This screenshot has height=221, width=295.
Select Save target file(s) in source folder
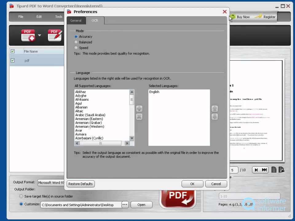[21, 196]
